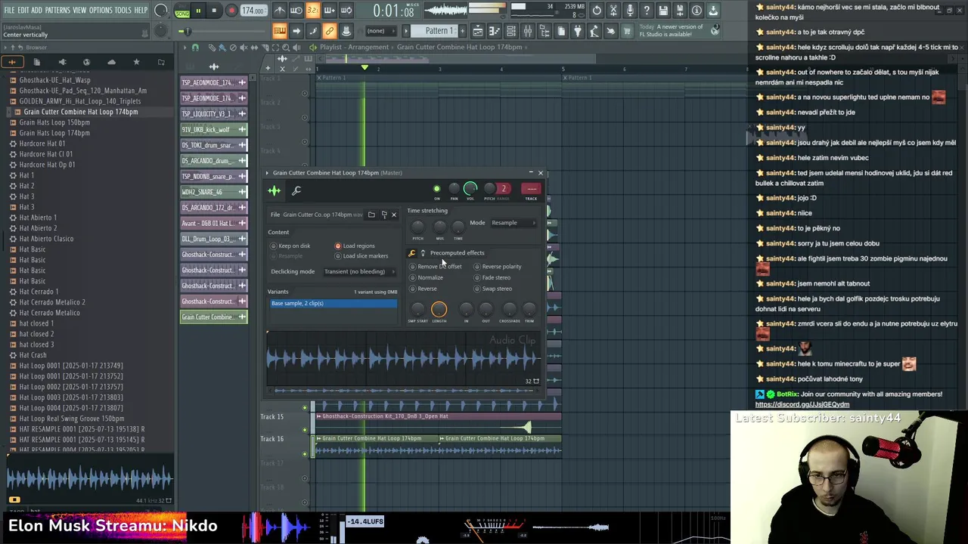Select Base sample, 2 clip(s) variant
The image size is (968, 544).
334,304
